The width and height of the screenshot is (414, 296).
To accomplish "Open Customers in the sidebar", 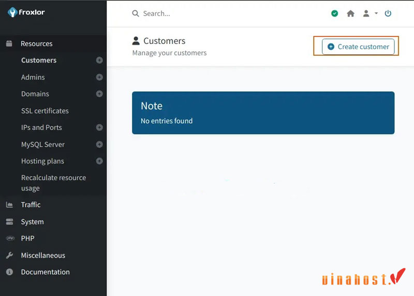I will click(x=39, y=60).
